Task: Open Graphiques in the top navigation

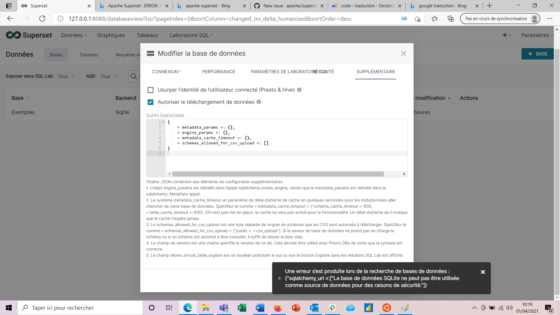Action: point(111,35)
